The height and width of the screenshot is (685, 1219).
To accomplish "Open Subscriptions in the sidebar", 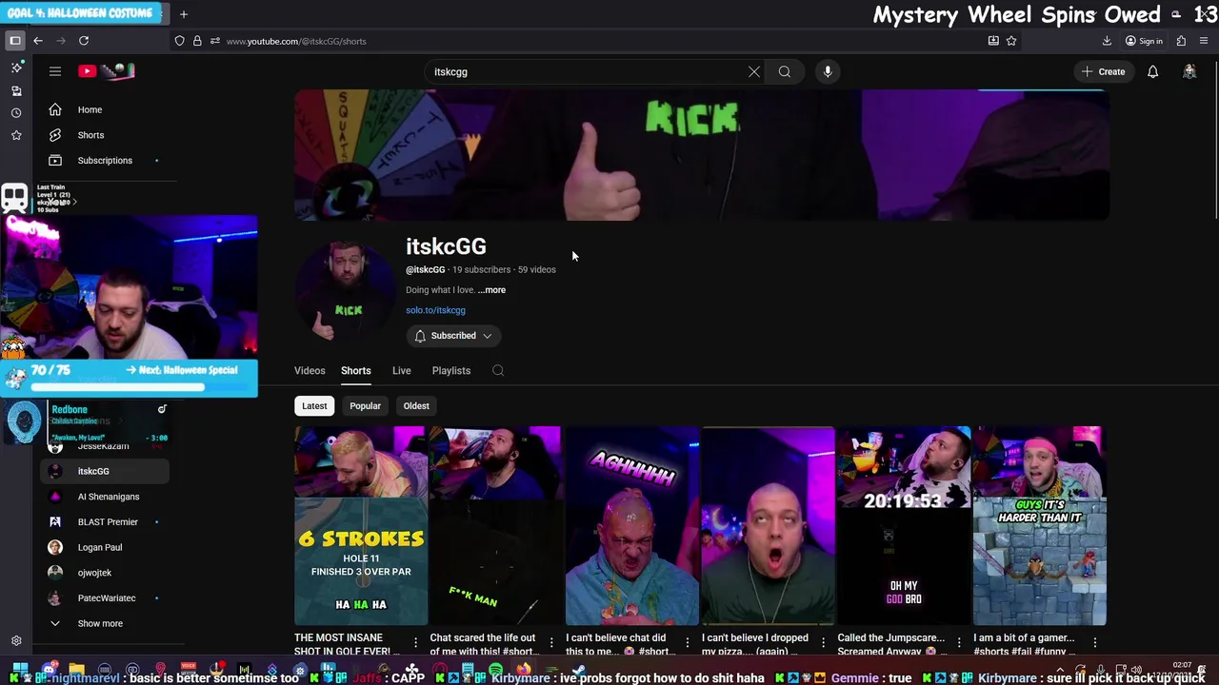I will coord(105,161).
